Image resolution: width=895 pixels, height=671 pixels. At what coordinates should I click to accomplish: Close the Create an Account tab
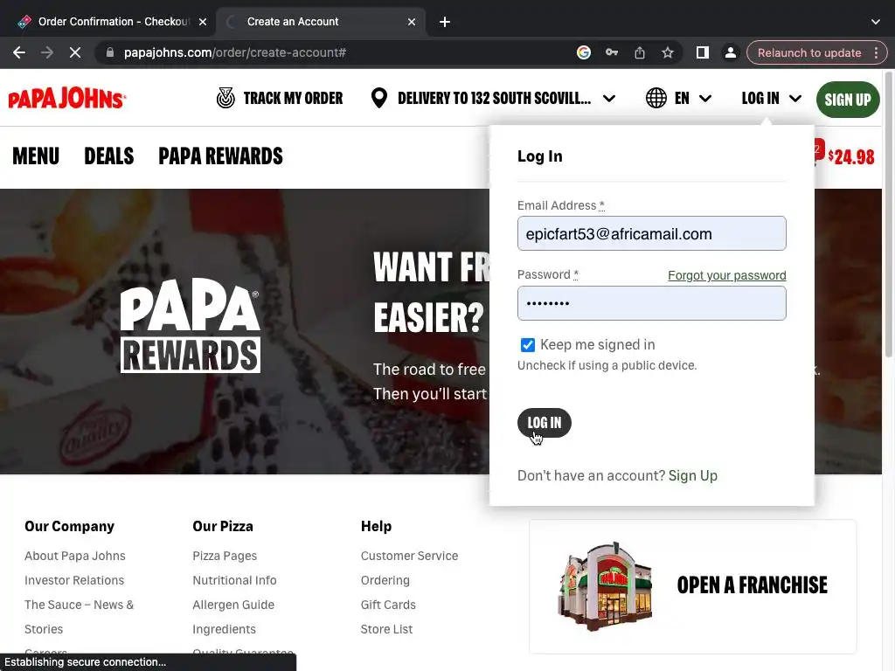412,22
